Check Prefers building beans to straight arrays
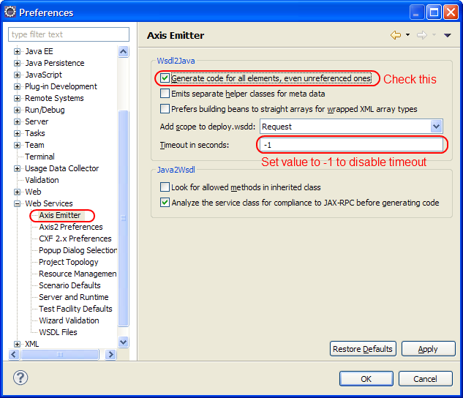This screenshot has height=398, width=463. coord(165,109)
